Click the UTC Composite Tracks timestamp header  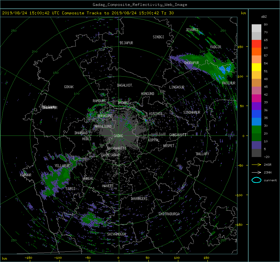pos(88,13)
